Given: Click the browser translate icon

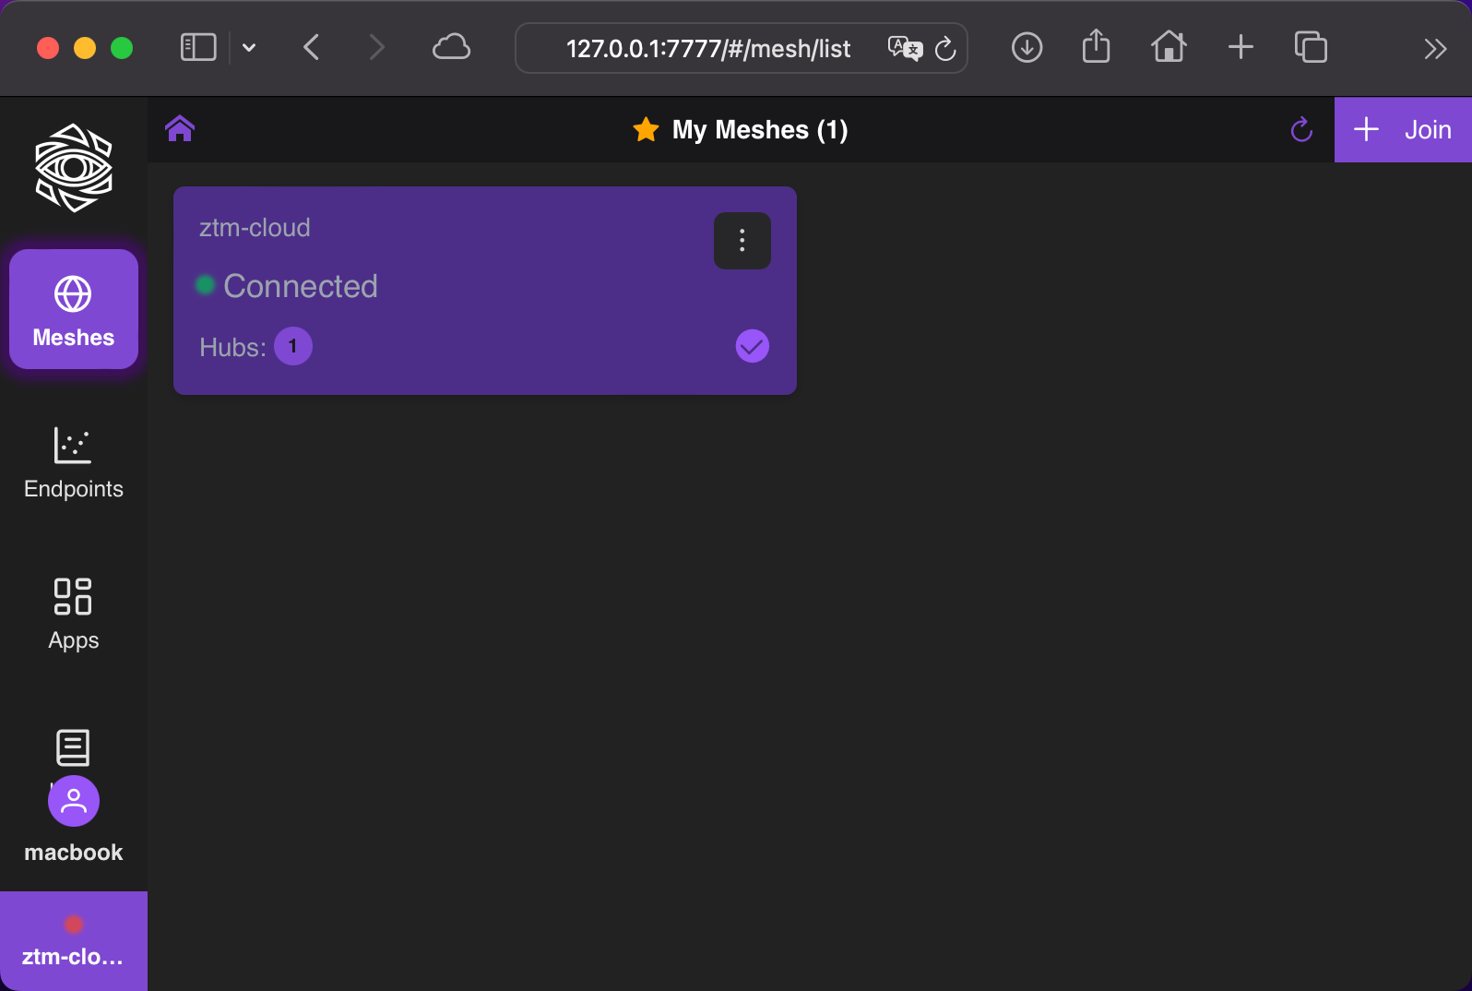Looking at the screenshot, I should click(x=904, y=48).
